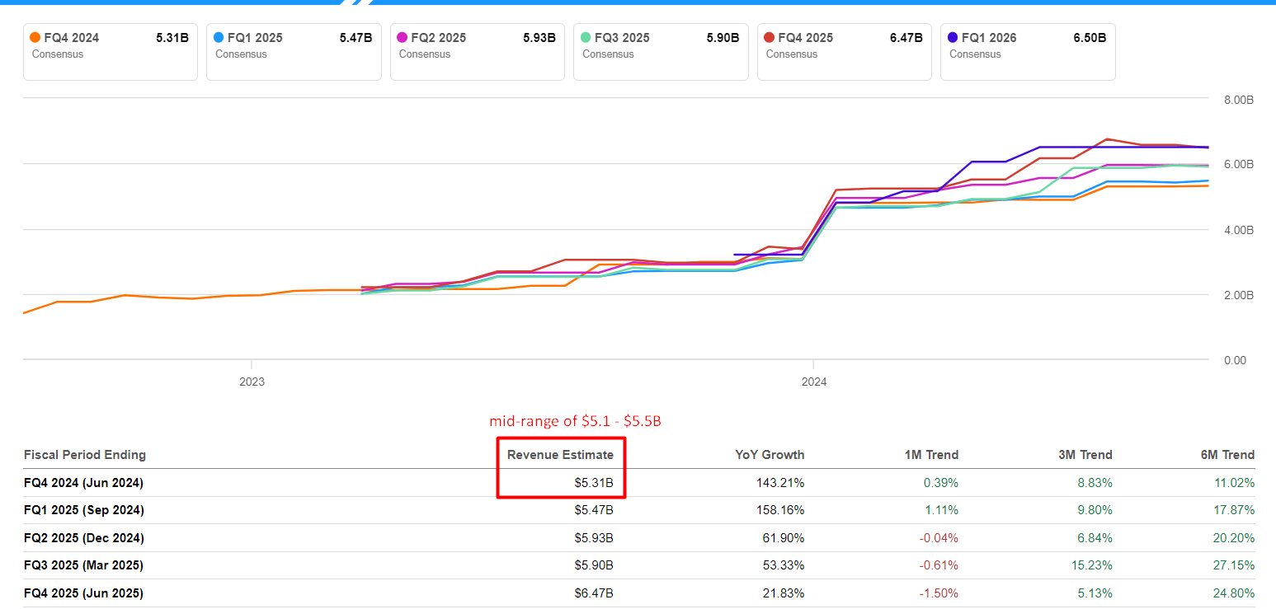The height and width of the screenshot is (609, 1276).
Task: Click the 1.11% 1M trend value
Action: click(x=942, y=510)
